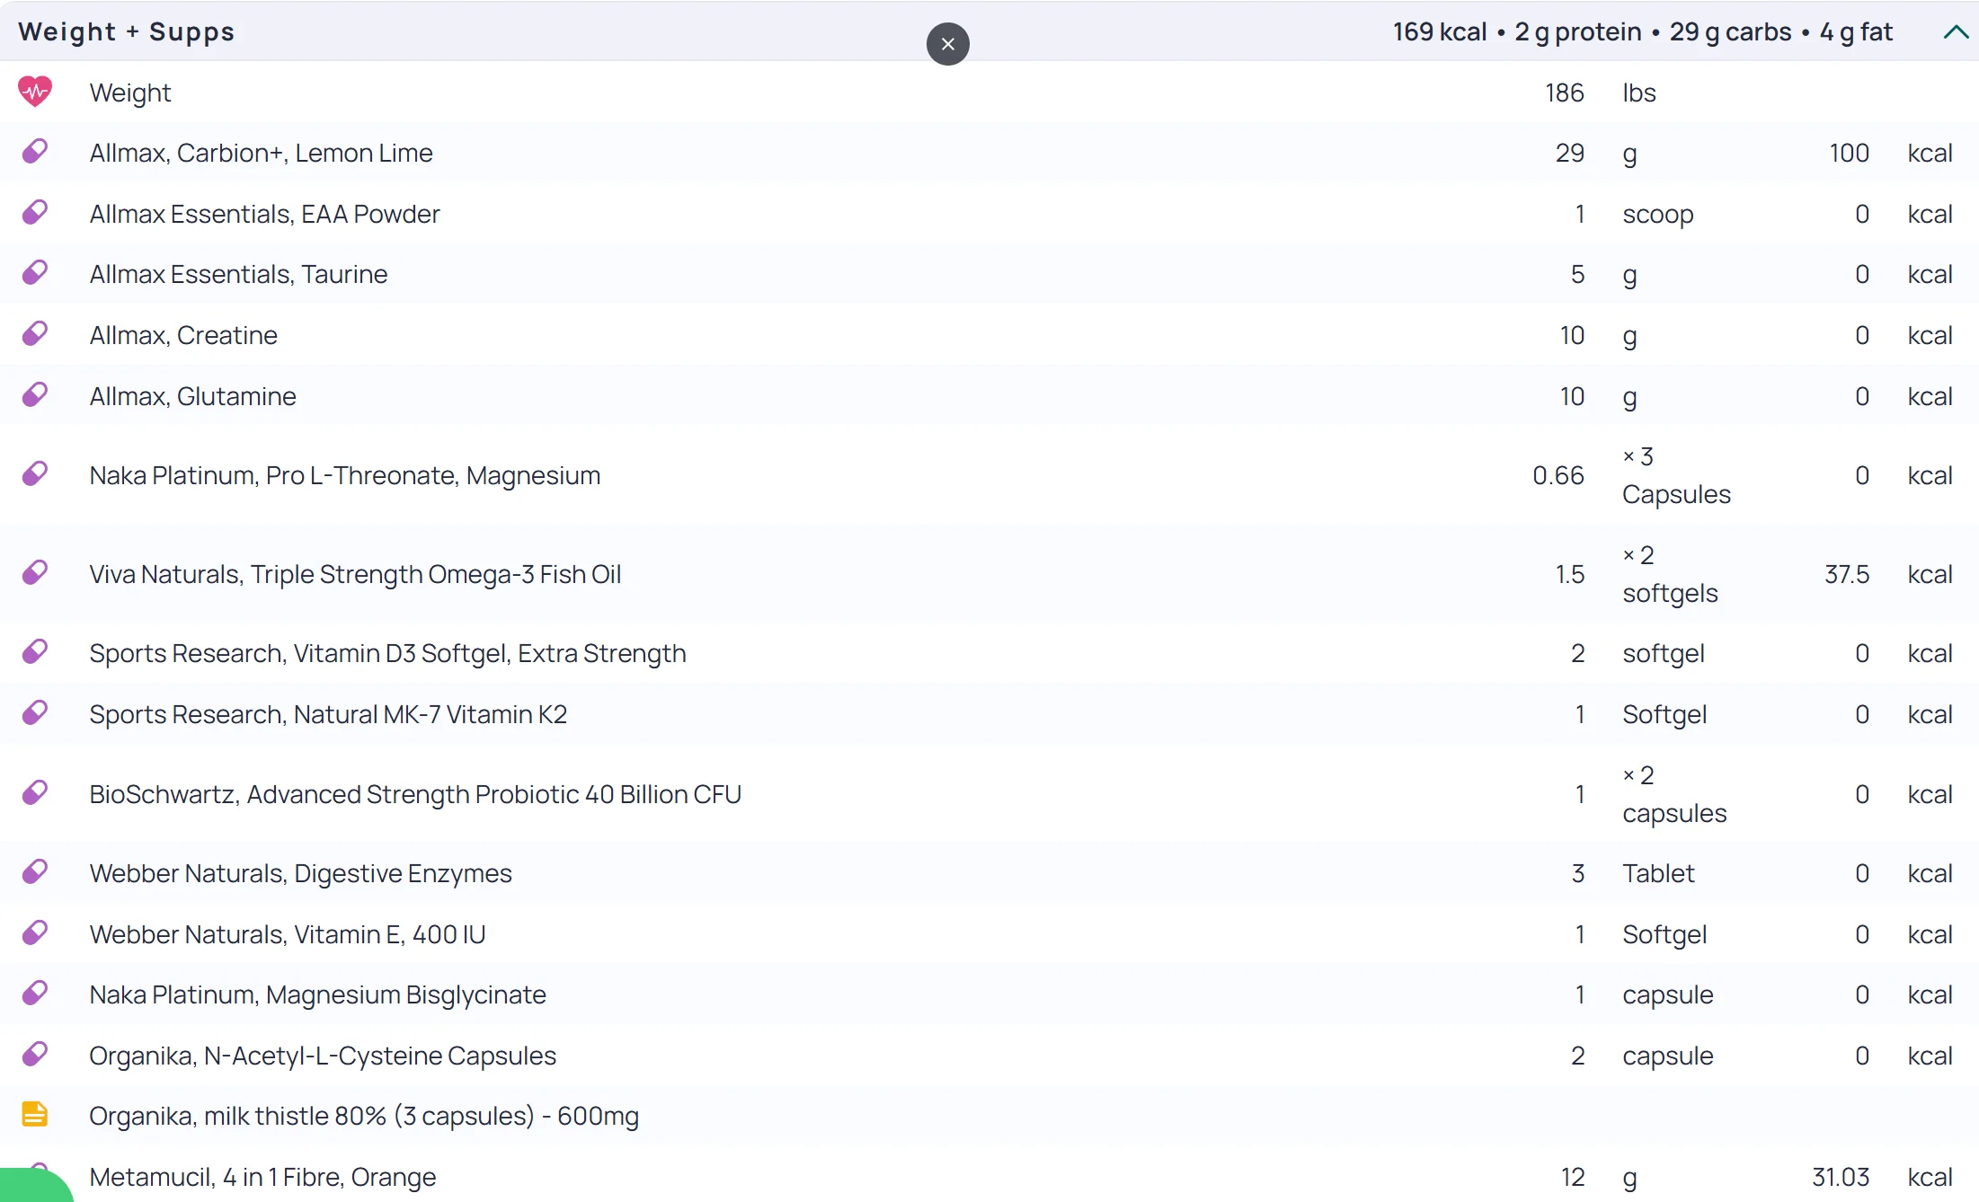Change the '× 2 softgels' serving unit
The image size is (1979, 1202).
[x=1670, y=574]
